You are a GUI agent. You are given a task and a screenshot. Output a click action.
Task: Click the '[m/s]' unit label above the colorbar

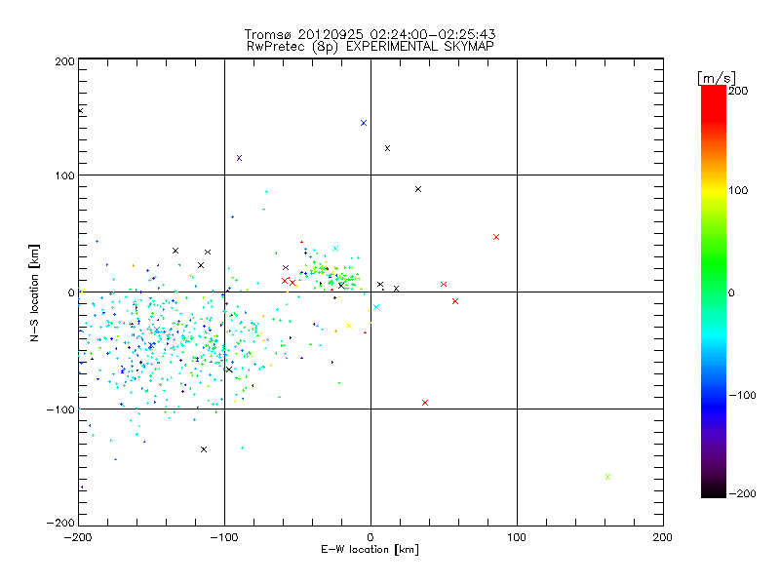click(717, 78)
